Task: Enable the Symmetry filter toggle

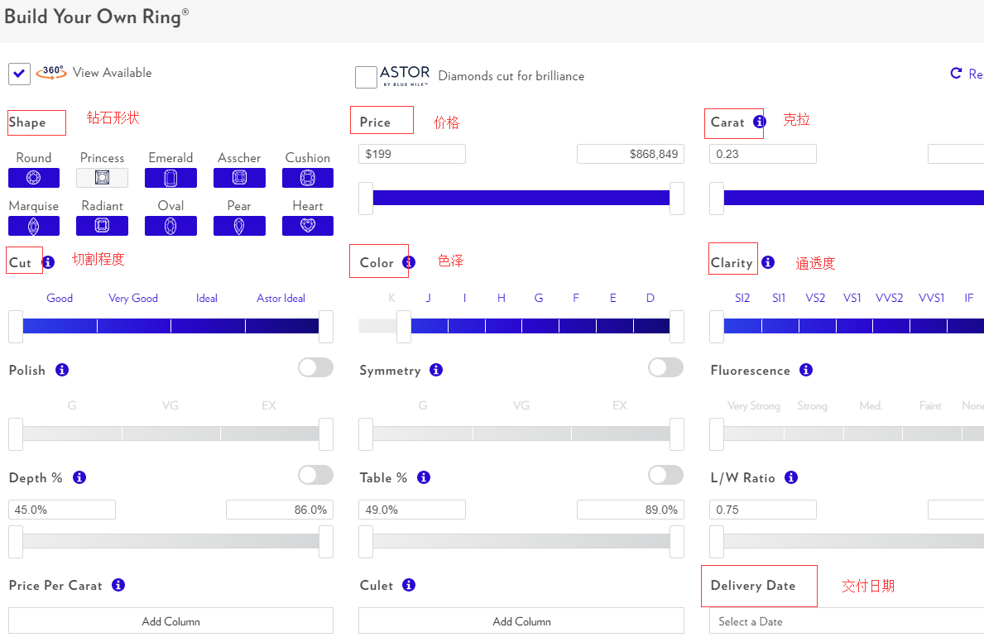Action: (x=666, y=367)
